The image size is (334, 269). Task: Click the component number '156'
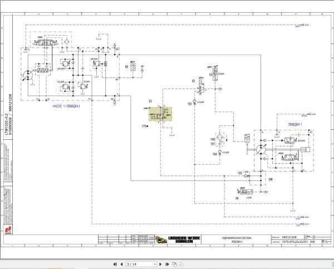213,139
